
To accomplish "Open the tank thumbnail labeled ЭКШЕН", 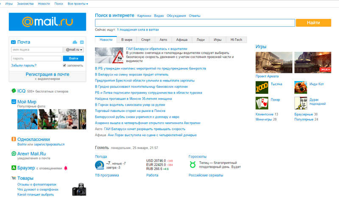I will click(x=313, y=62).
